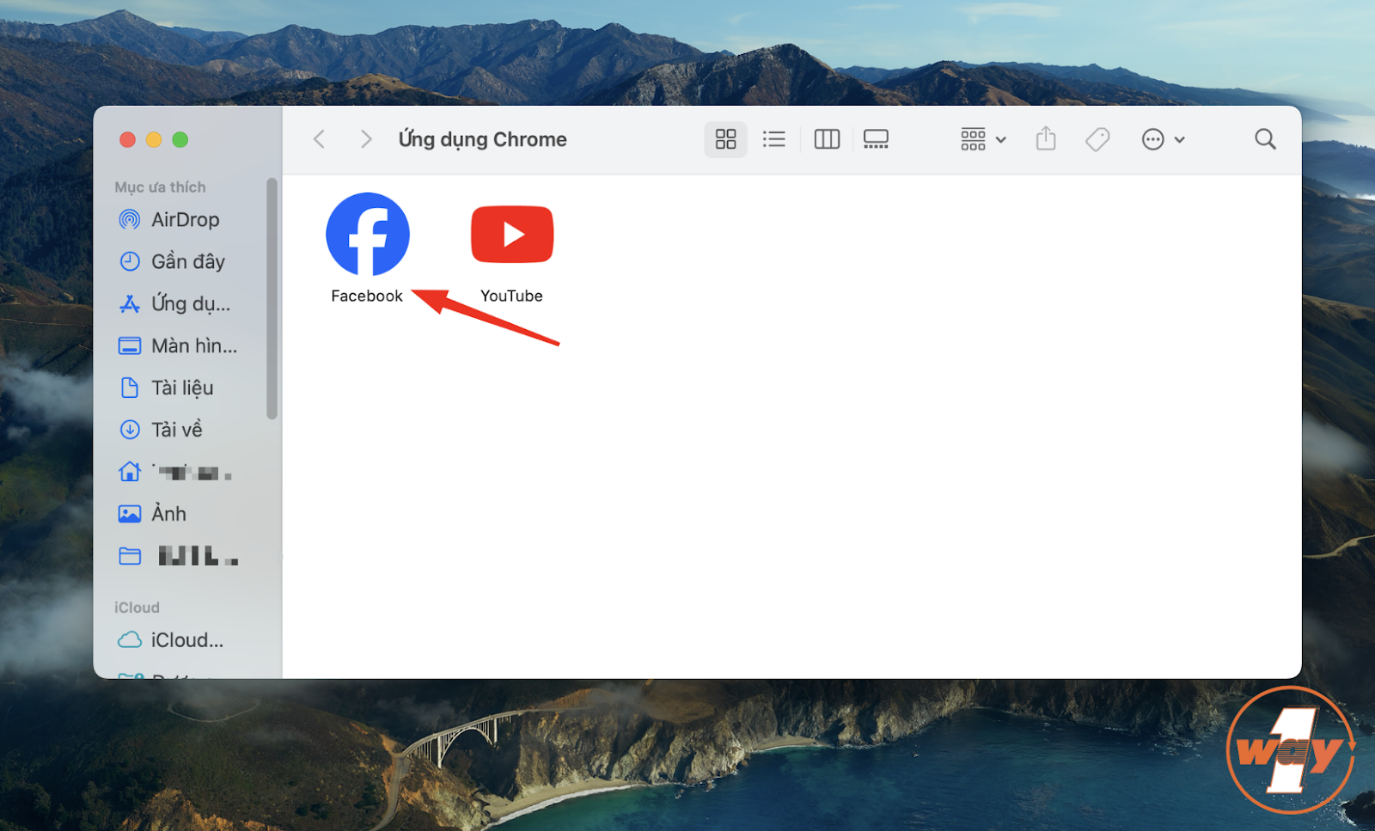Viewport: 1375px width, 831px height.
Task: Click the sidebar scrollbar
Action: point(272,298)
